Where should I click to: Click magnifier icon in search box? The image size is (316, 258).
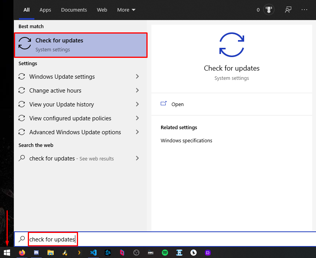pos(22,239)
